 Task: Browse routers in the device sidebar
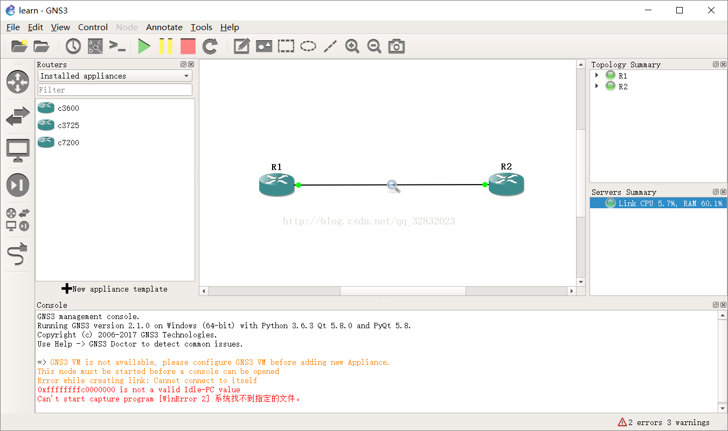point(18,82)
